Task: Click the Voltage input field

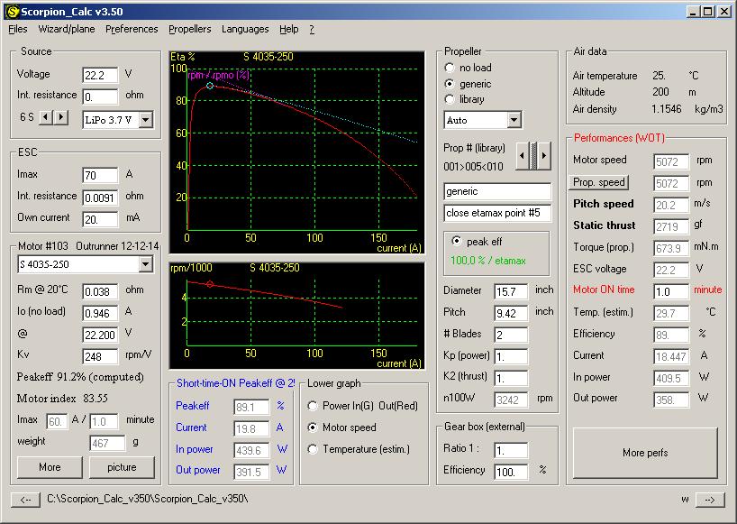Action: pyautogui.click(x=100, y=75)
